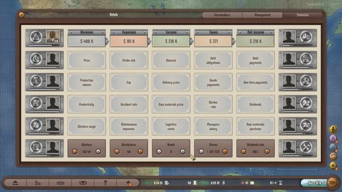Open the Statistics tab
The image size is (342, 192).
(302, 15)
